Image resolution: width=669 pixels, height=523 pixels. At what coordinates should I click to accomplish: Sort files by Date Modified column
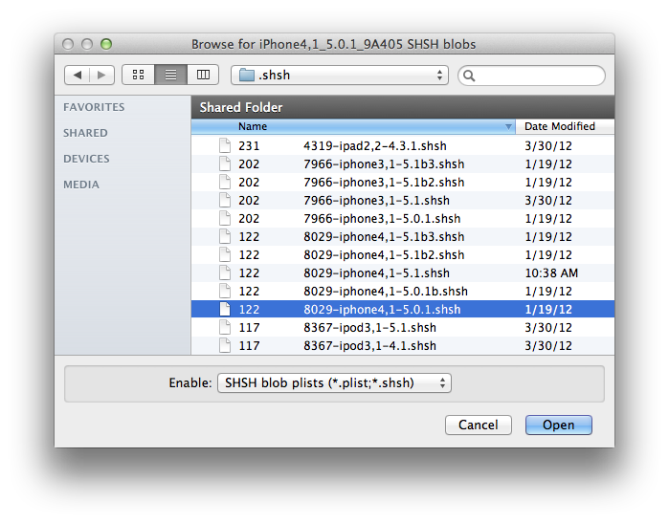tap(560, 126)
